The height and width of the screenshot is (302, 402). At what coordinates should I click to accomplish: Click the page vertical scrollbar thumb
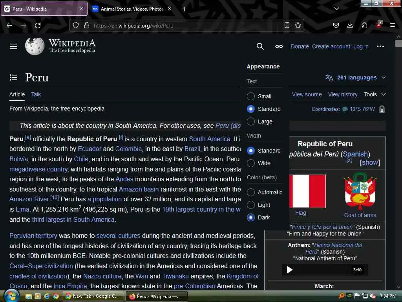tap(398, 43)
